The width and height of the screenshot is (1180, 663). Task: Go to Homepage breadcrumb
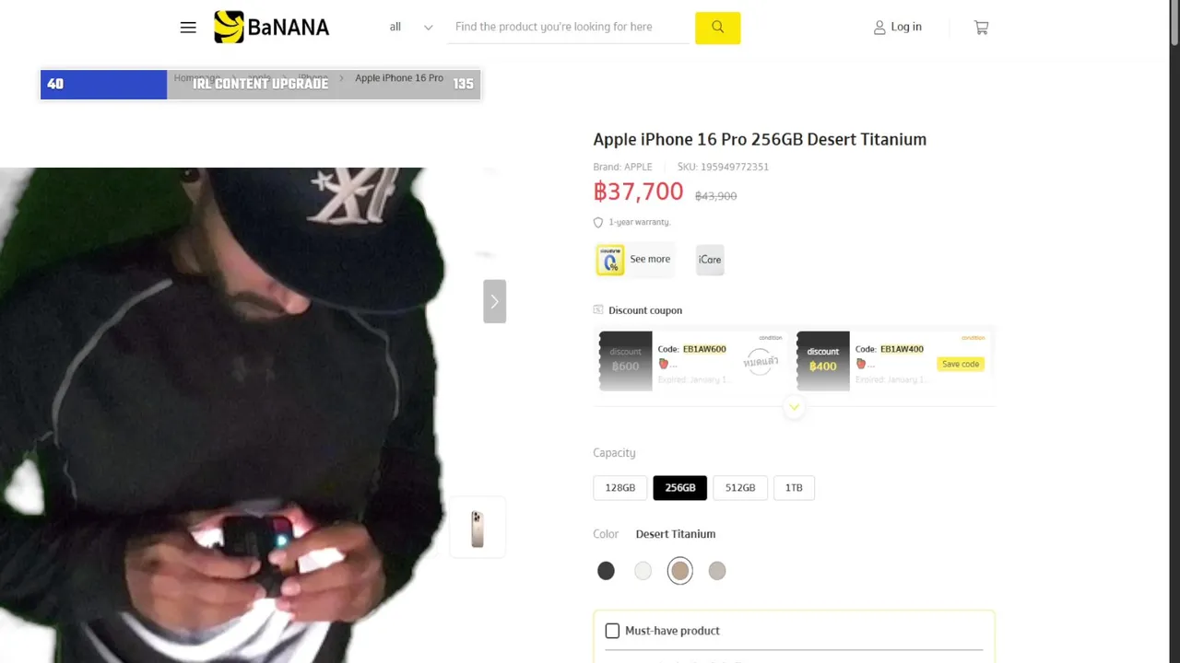point(197,78)
